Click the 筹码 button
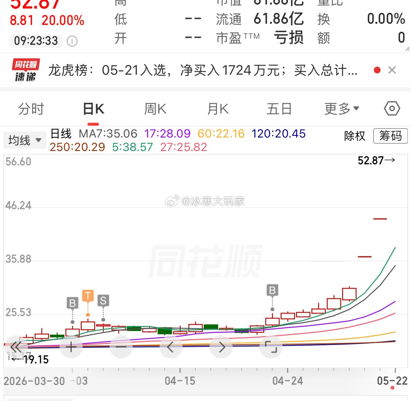This screenshot has width=411, height=401. tap(390, 136)
